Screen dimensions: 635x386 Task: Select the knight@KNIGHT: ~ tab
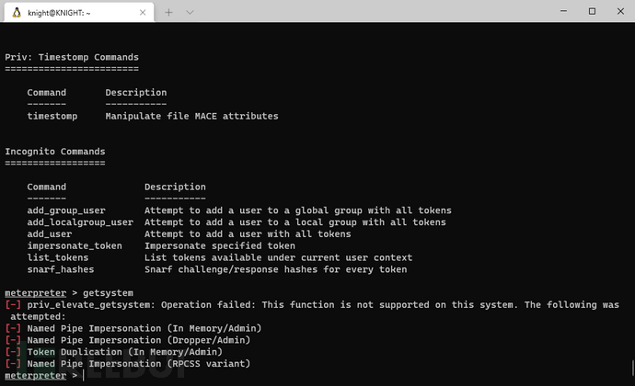click(79, 13)
